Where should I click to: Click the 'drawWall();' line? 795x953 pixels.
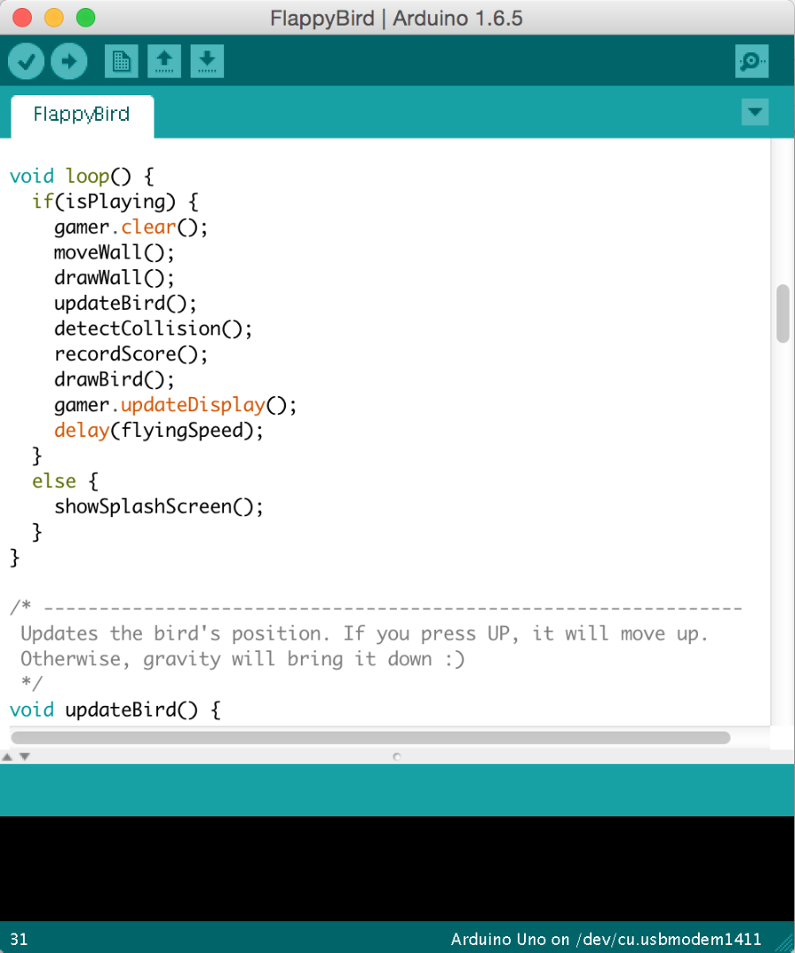115,278
